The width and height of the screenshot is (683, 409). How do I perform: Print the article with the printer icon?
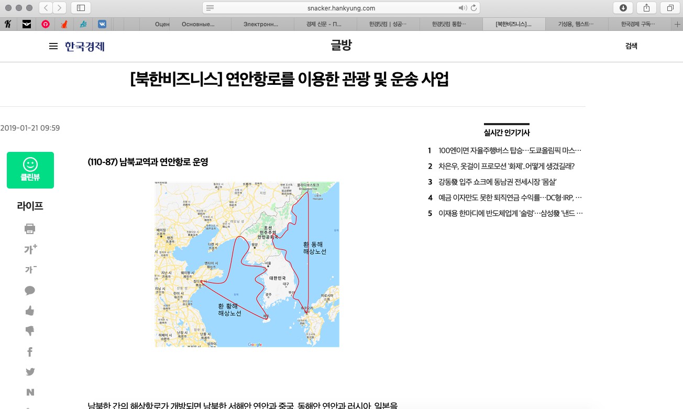click(30, 229)
